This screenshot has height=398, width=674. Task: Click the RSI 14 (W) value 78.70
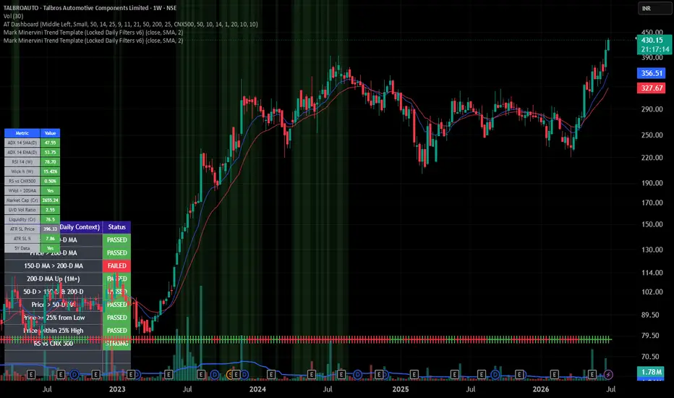pyautogui.click(x=51, y=162)
